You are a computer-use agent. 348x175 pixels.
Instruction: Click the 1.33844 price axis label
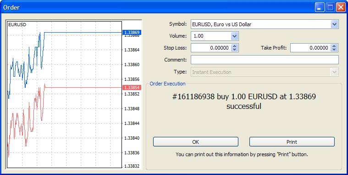[x=132, y=123]
